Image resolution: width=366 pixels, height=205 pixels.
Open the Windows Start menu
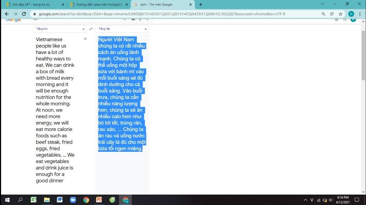click(x=7, y=200)
